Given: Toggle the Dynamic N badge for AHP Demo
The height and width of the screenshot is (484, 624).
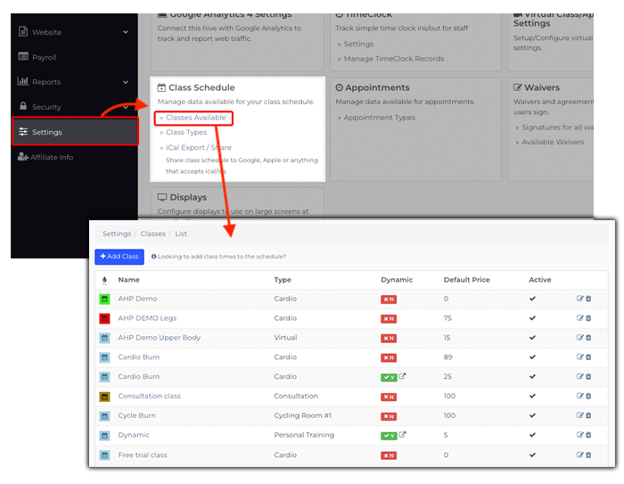Looking at the screenshot, I should click(x=388, y=299).
